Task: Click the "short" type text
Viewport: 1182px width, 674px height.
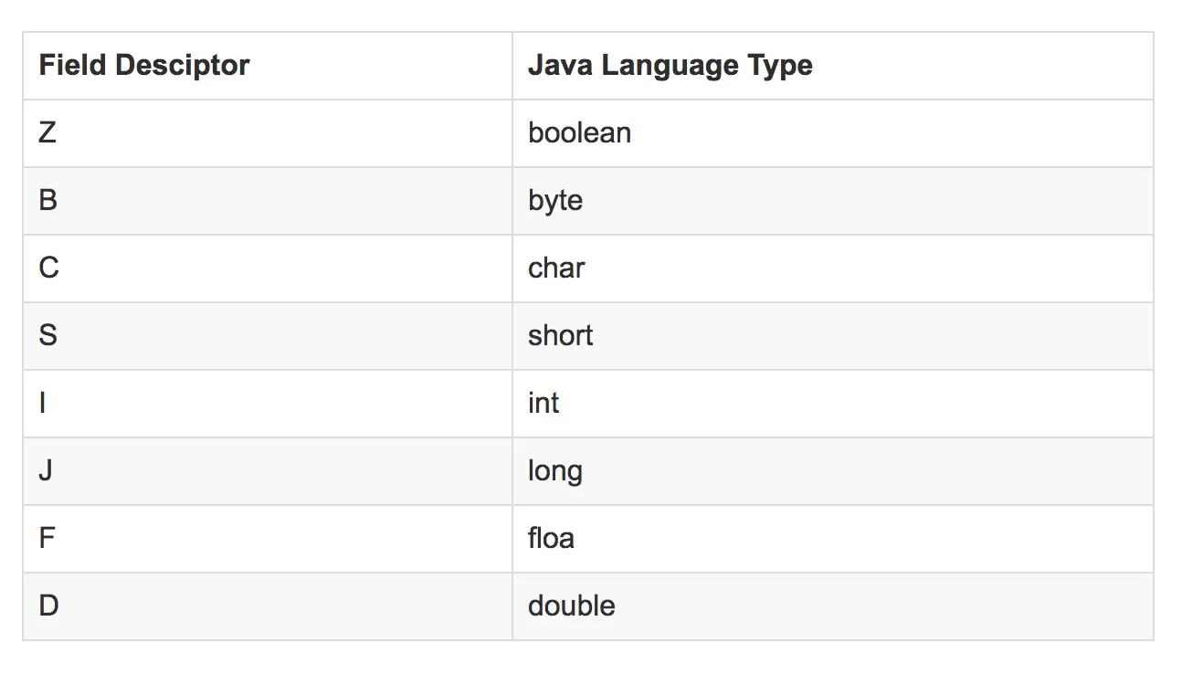Action: coord(560,336)
